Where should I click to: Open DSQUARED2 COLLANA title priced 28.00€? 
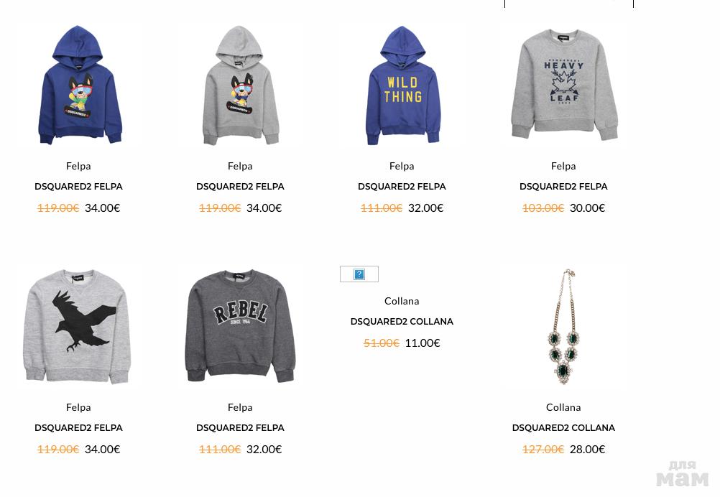tap(563, 428)
